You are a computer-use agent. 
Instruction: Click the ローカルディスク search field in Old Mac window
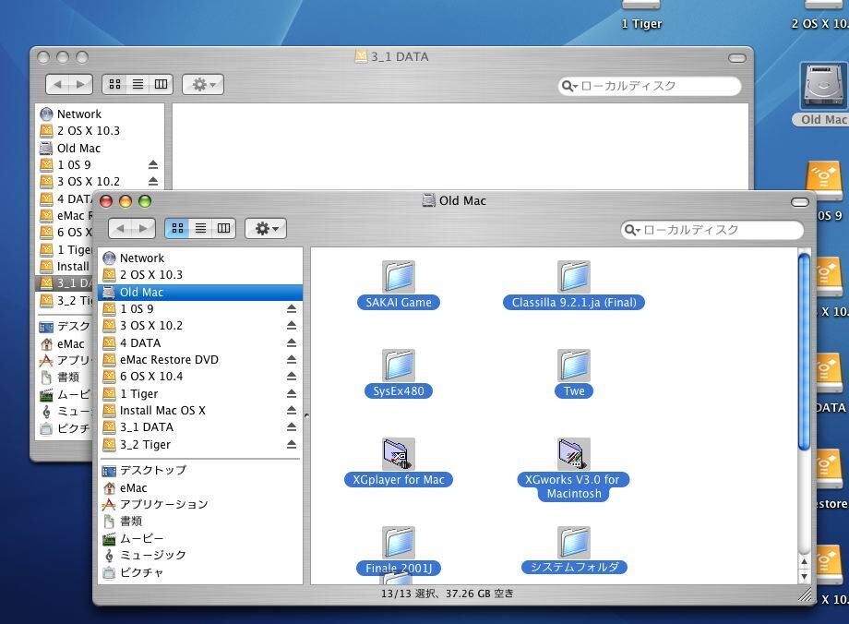pos(720,230)
